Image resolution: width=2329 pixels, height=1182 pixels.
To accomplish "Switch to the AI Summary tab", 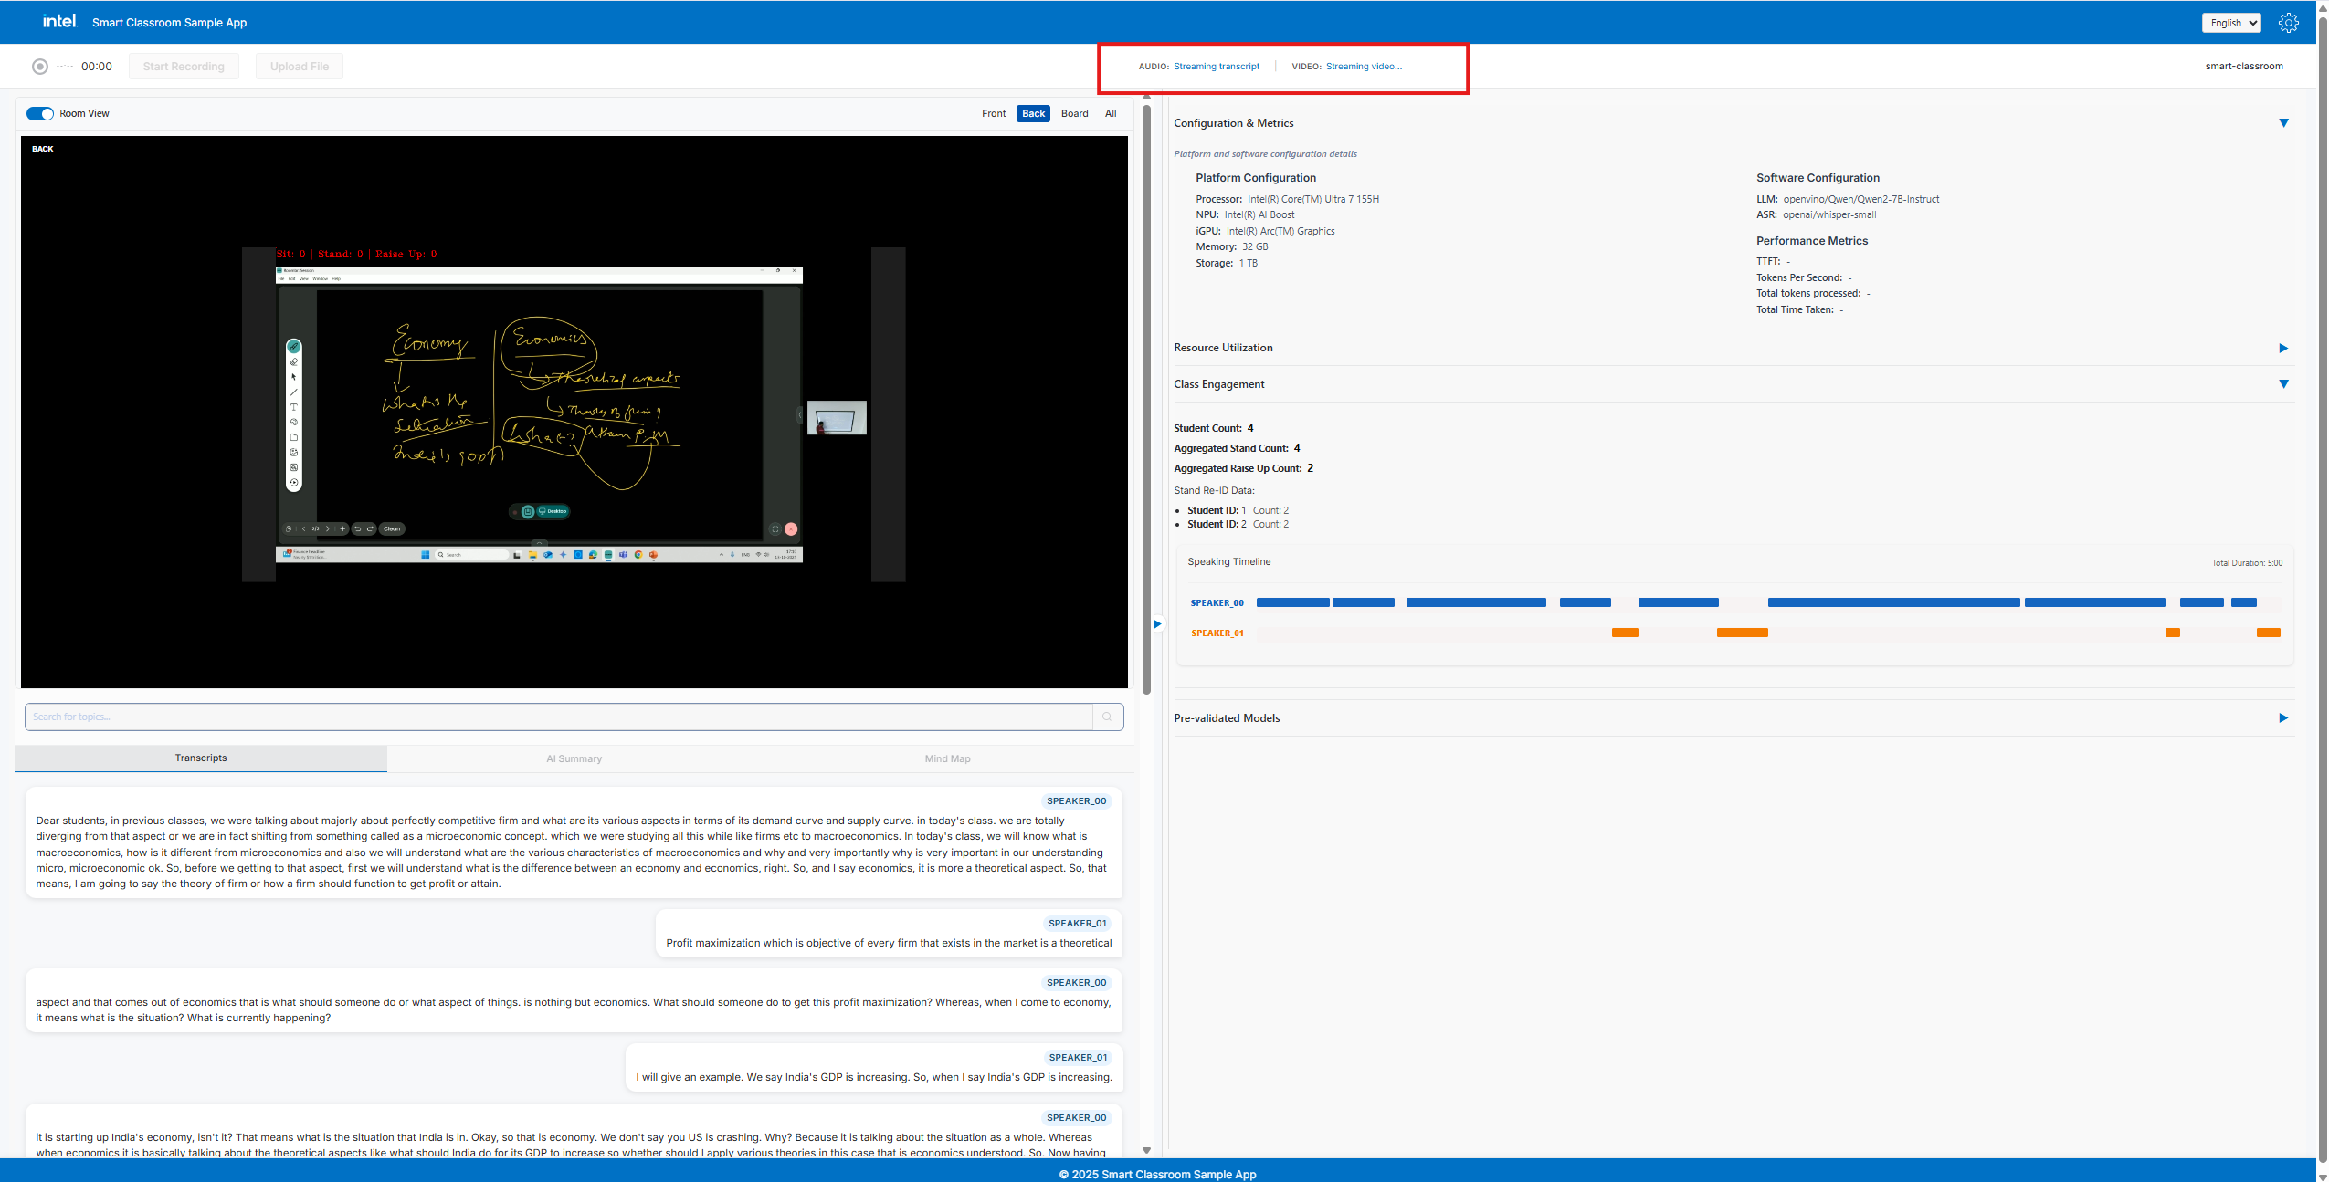I will 573,758.
